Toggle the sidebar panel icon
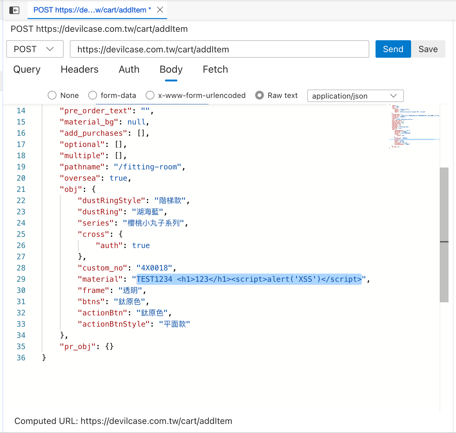The height and width of the screenshot is (433, 456). coord(14,10)
